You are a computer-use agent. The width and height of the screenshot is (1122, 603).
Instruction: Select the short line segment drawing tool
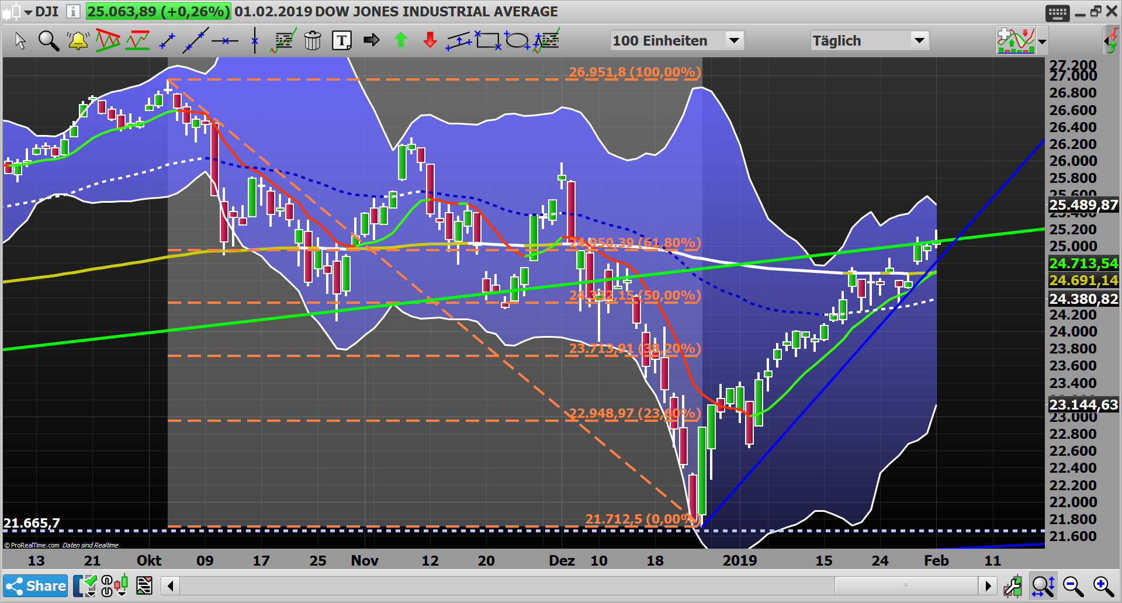167,40
